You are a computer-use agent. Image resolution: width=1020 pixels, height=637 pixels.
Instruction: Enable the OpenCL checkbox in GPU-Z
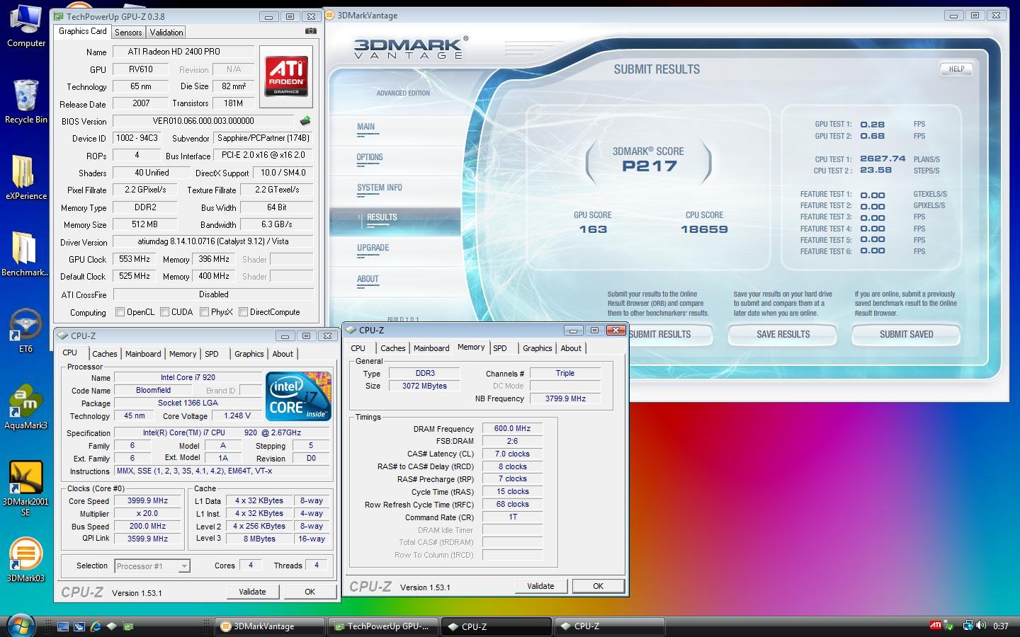(x=120, y=312)
